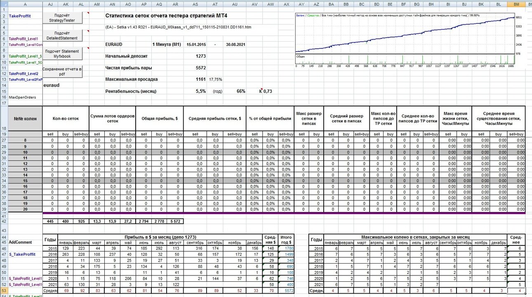Select column AS by its header
532x297 pixels.
pos(195,4)
